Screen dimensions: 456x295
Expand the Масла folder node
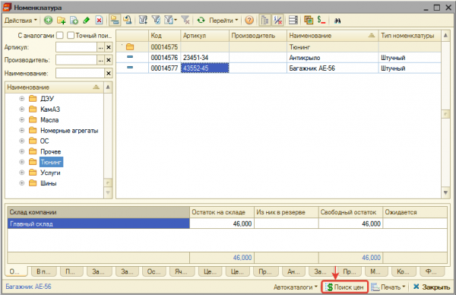[22, 120]
